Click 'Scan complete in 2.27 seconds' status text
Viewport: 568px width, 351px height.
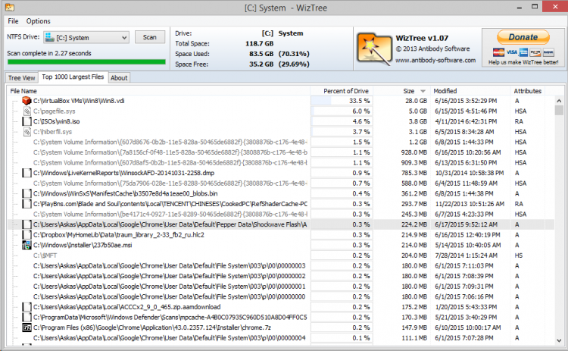coord(49,53)
